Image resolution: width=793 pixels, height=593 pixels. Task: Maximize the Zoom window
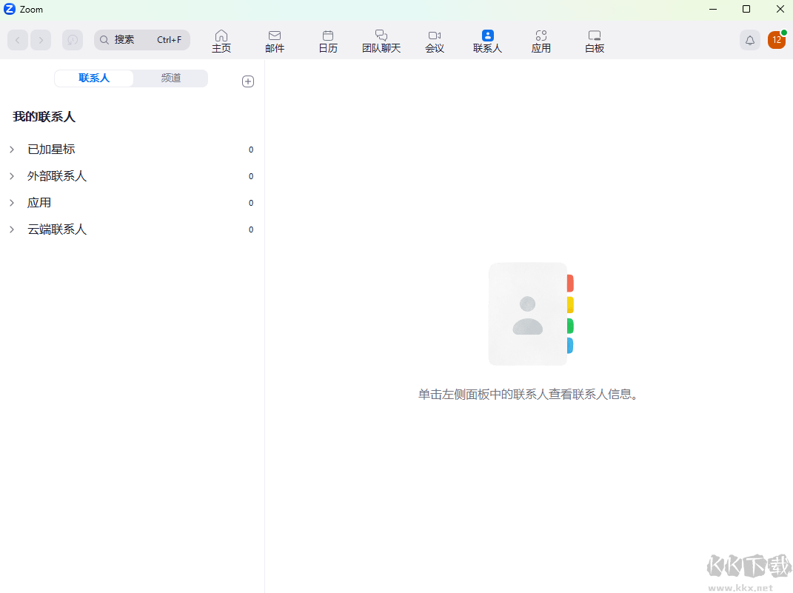(x=746, y=9)
